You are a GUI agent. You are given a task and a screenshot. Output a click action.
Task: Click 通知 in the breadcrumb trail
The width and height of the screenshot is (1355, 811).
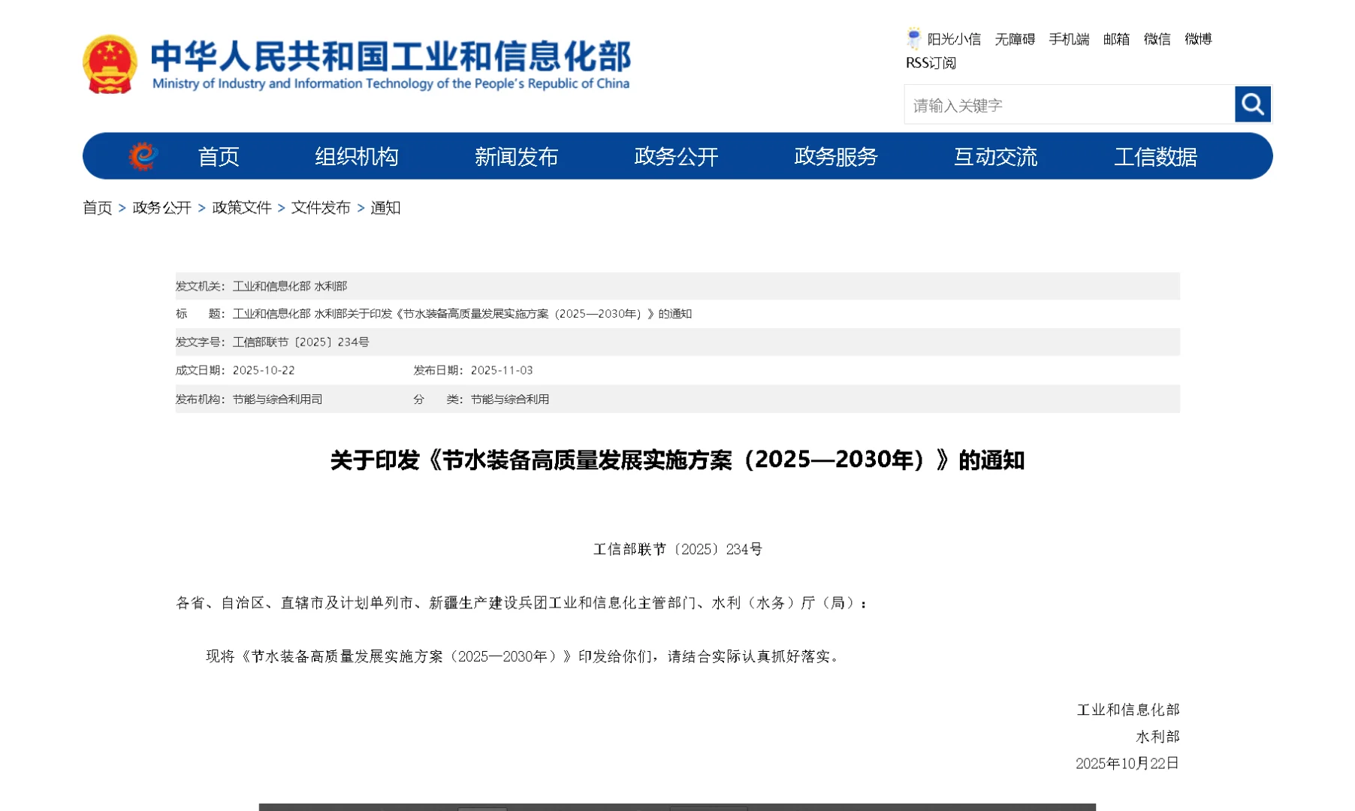[385, 208]
